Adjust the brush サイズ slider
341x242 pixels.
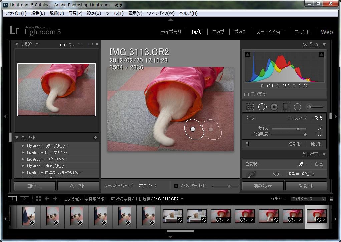[x=298, y=128]
